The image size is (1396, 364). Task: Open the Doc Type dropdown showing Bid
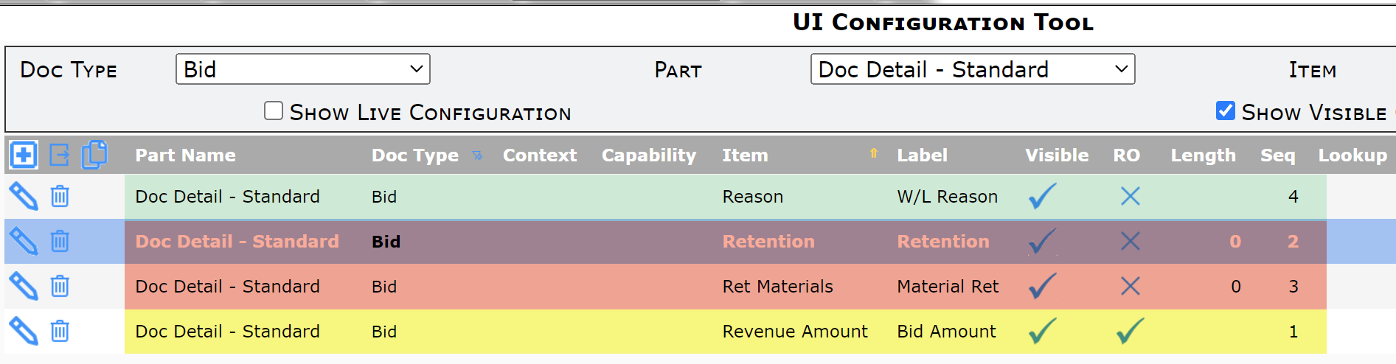click(303, 69)
